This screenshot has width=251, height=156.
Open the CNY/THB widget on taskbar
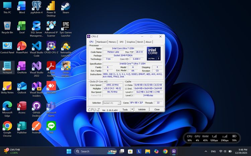point(12,151)
